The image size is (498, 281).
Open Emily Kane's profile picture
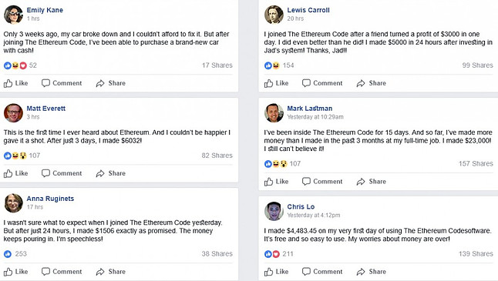click(13, 15)
